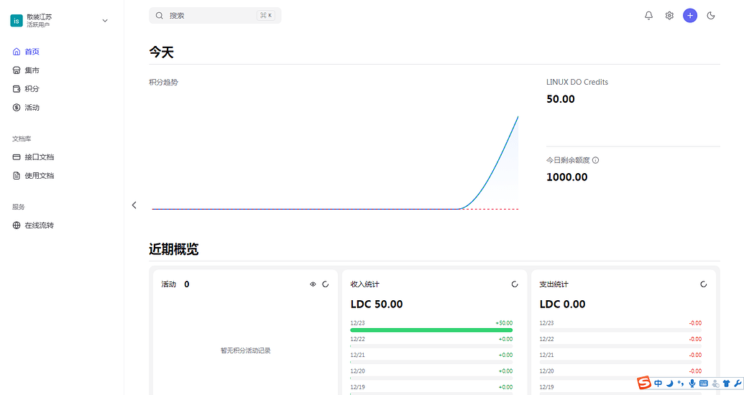Image resolution: width=744 pixels, height=395 pixels.
Task: Open the settings gear in top bar
Action: (x=669, y=16)
